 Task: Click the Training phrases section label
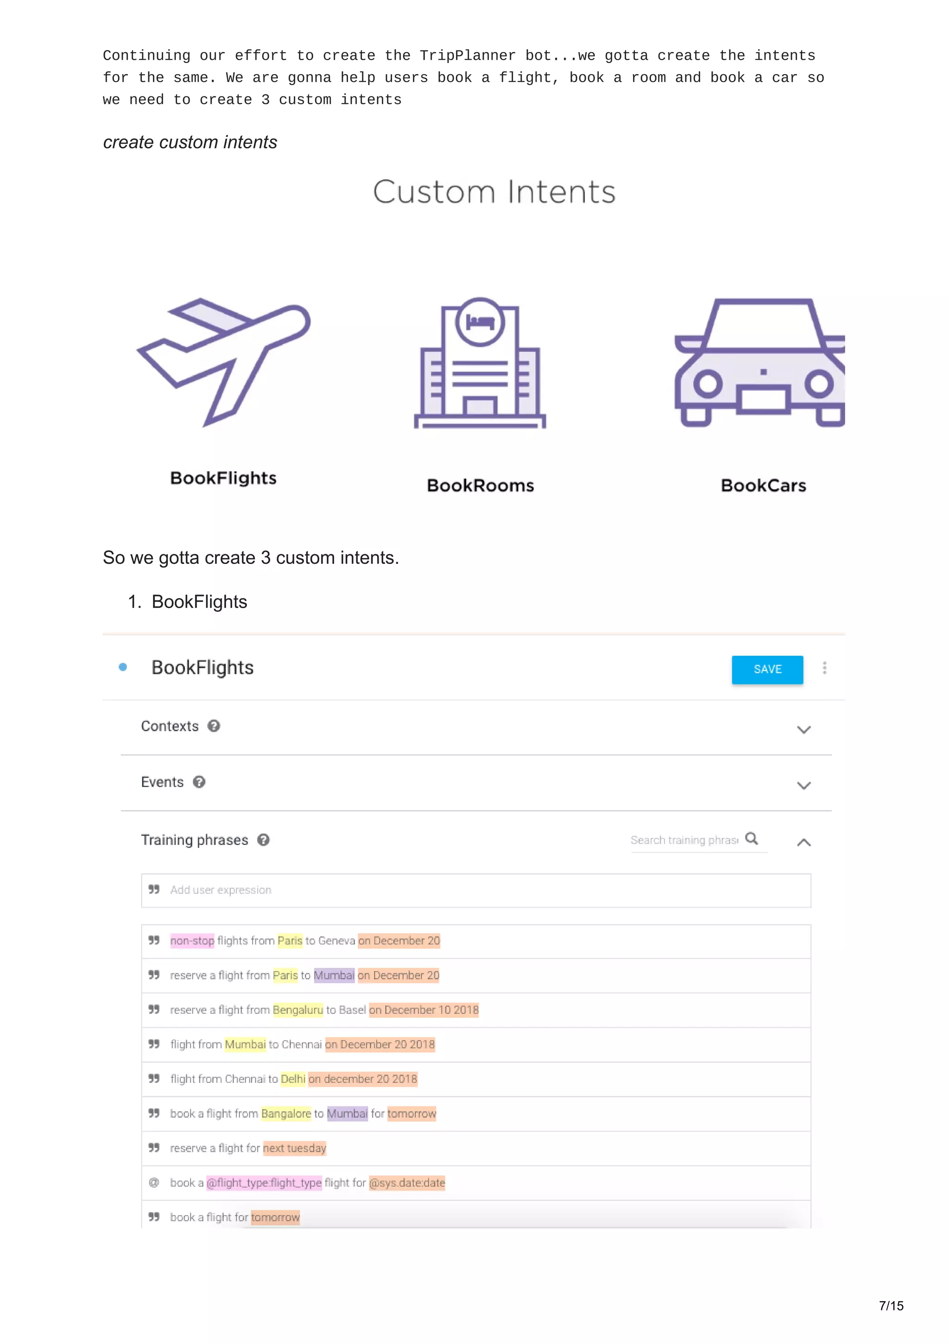click(x=195, y=840)
